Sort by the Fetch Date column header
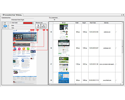The width and height of the screenshot is (125, 100). 93,23
